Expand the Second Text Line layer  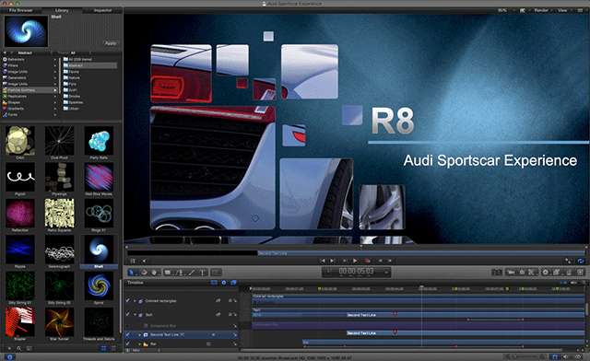coord(140,334)
